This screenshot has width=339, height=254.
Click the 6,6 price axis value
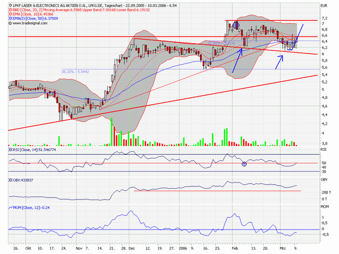(x=325, y=35)
